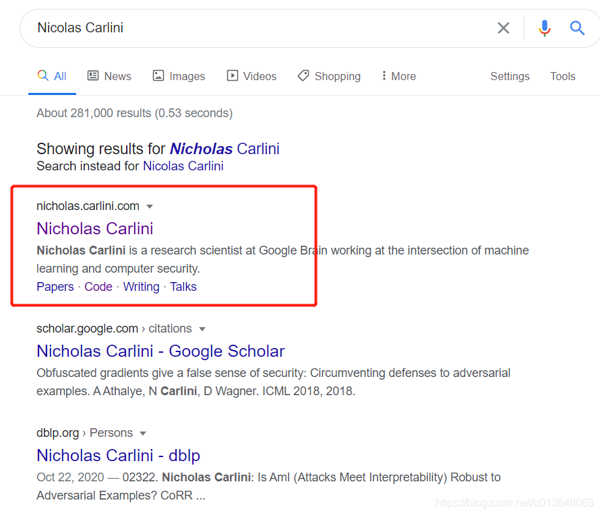Switch to the Shopping tab
This screenshot has height=515, width=600.
coord(329,76)
